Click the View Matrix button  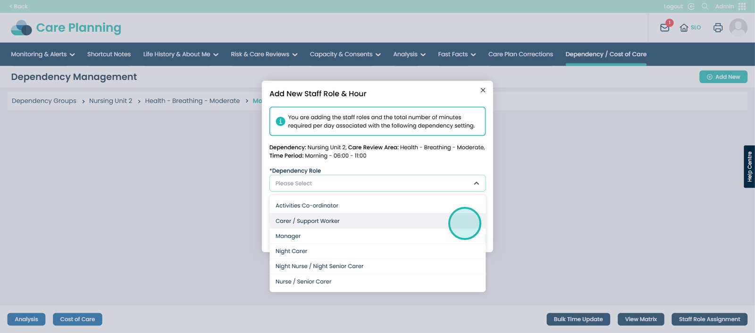[x=641, y=319]
